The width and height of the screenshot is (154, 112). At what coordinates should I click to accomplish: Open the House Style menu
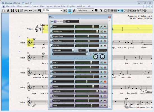pyautogui.click(x=60, y=6)
